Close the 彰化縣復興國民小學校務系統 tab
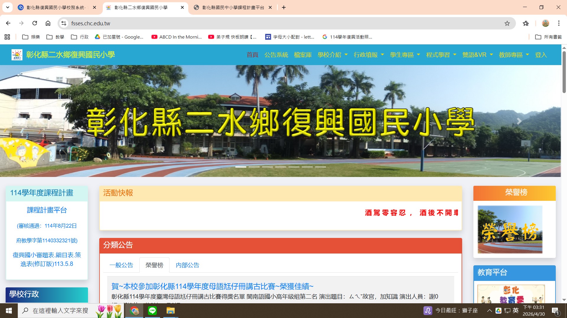Viewport: 567px width, 318px height. click(x=94, y=7)
